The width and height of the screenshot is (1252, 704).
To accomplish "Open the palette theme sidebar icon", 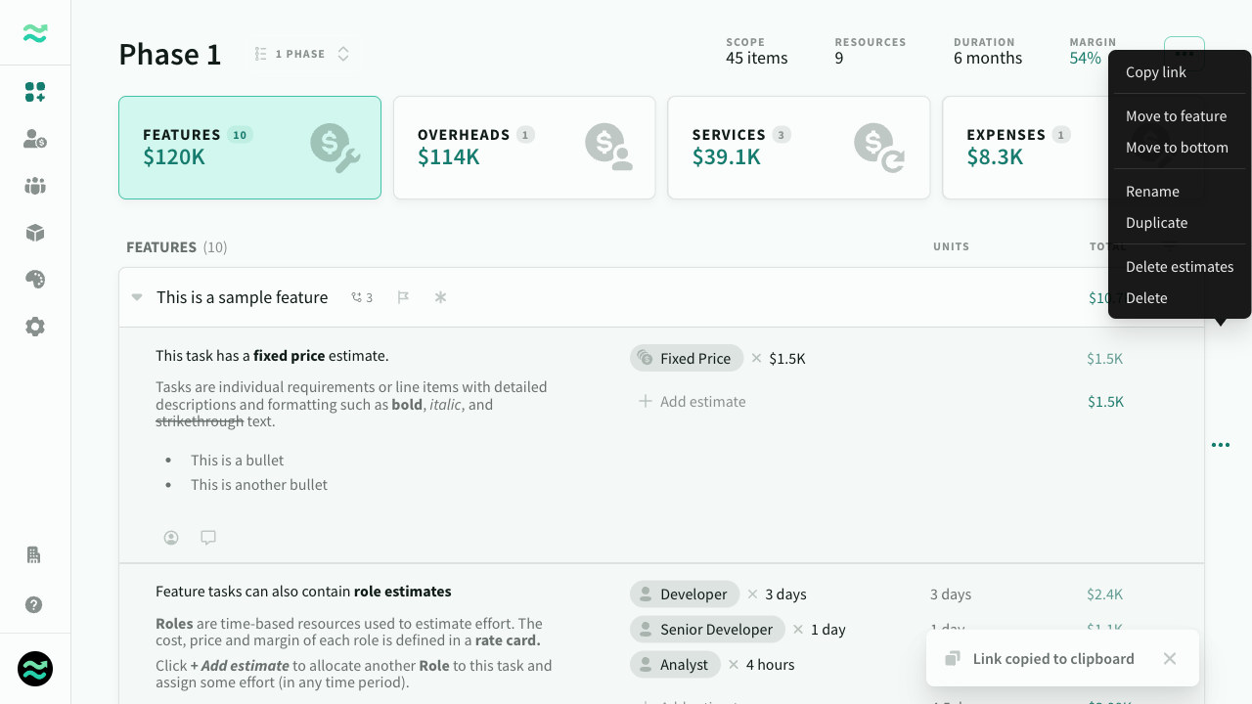I will click(35, 280).
